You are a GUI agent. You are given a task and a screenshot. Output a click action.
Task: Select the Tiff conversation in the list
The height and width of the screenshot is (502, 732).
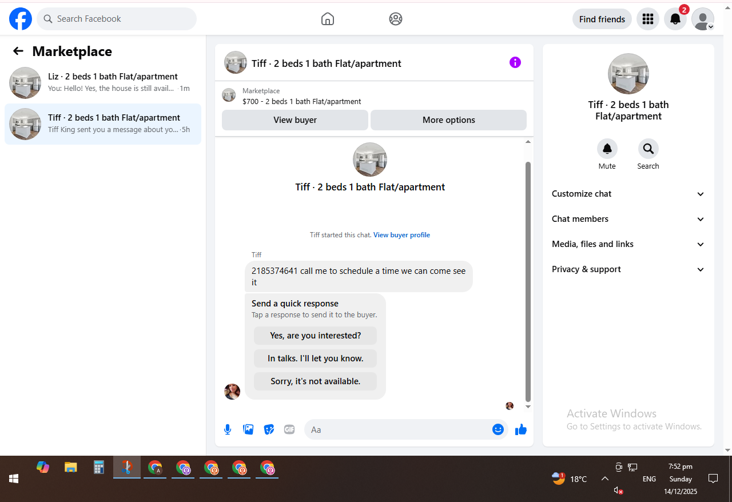[103, 124]
